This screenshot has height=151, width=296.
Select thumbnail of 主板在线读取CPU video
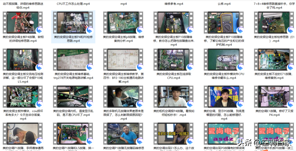click(174, 60)
